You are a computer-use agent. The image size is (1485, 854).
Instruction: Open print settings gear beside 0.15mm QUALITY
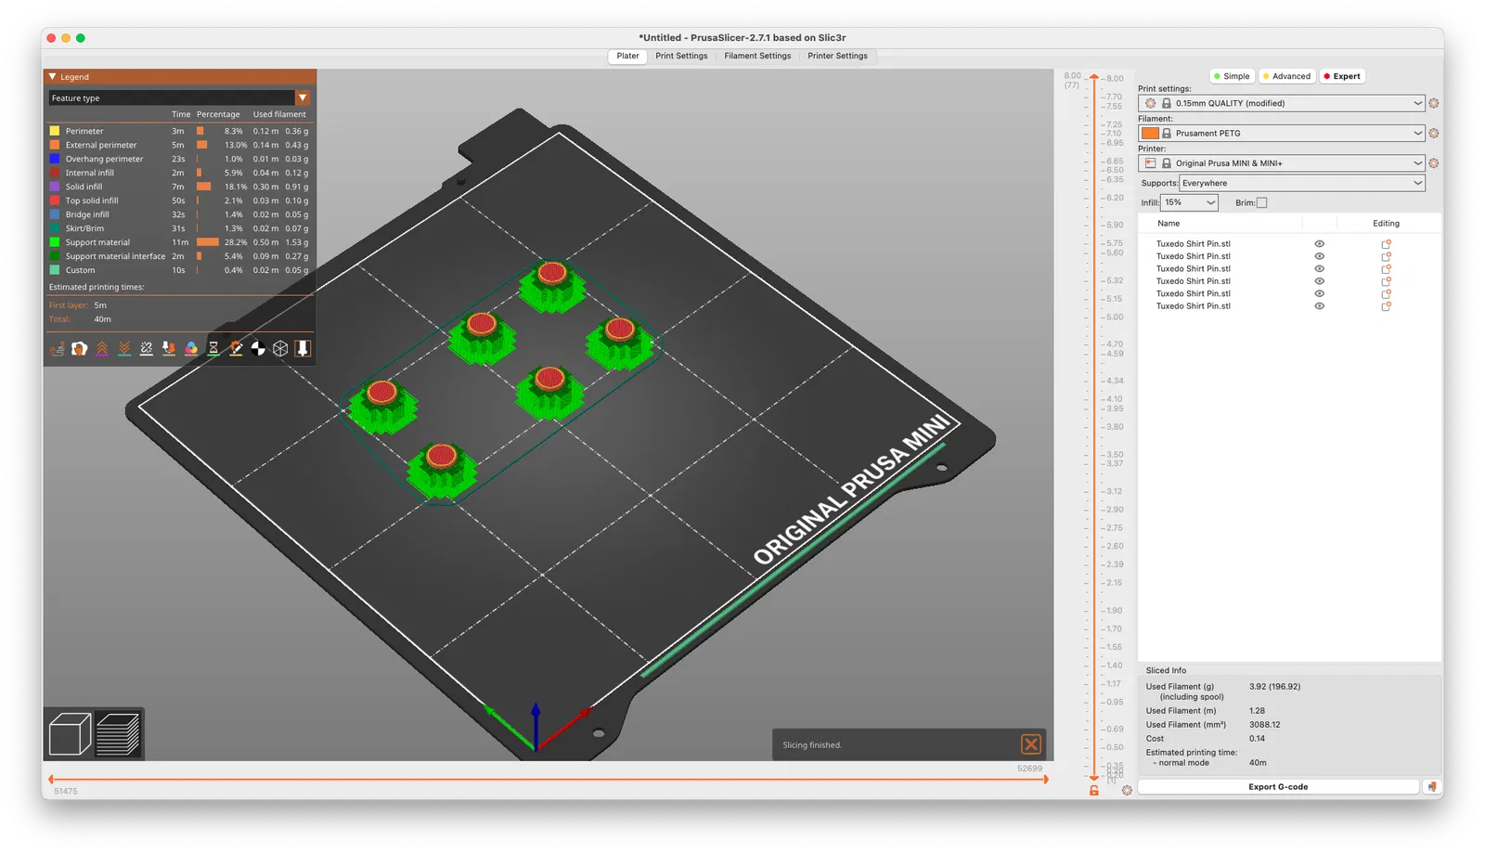tap(1434, 103)
